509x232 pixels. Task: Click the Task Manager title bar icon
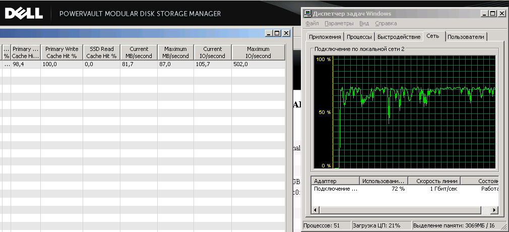307,14
